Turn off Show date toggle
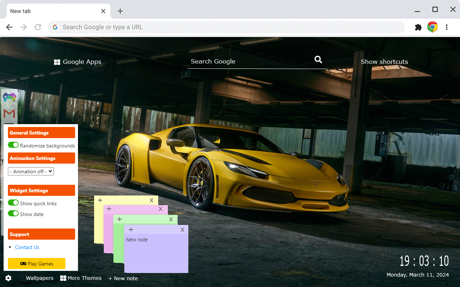The height and width of the screenshot is (287, 460). pos(13,213)
